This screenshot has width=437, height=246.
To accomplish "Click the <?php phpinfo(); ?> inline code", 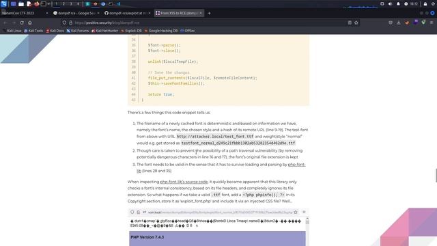I will [x=264, y=195].
